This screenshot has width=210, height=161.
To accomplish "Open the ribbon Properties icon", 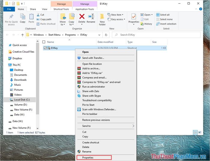I will pos(134,17).
